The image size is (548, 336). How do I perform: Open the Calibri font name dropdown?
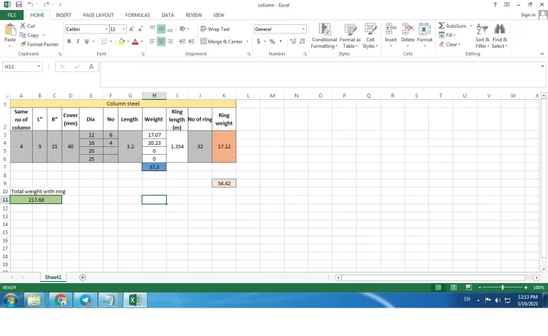click(x=106, y=29)
